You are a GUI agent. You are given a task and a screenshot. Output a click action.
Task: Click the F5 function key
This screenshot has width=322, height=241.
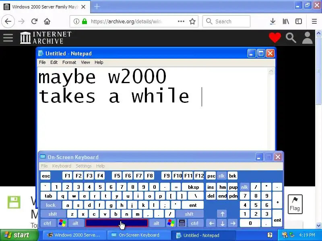(117, 176)
